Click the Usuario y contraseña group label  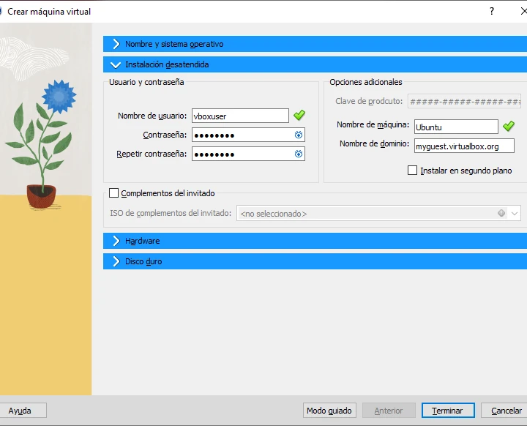146,82
